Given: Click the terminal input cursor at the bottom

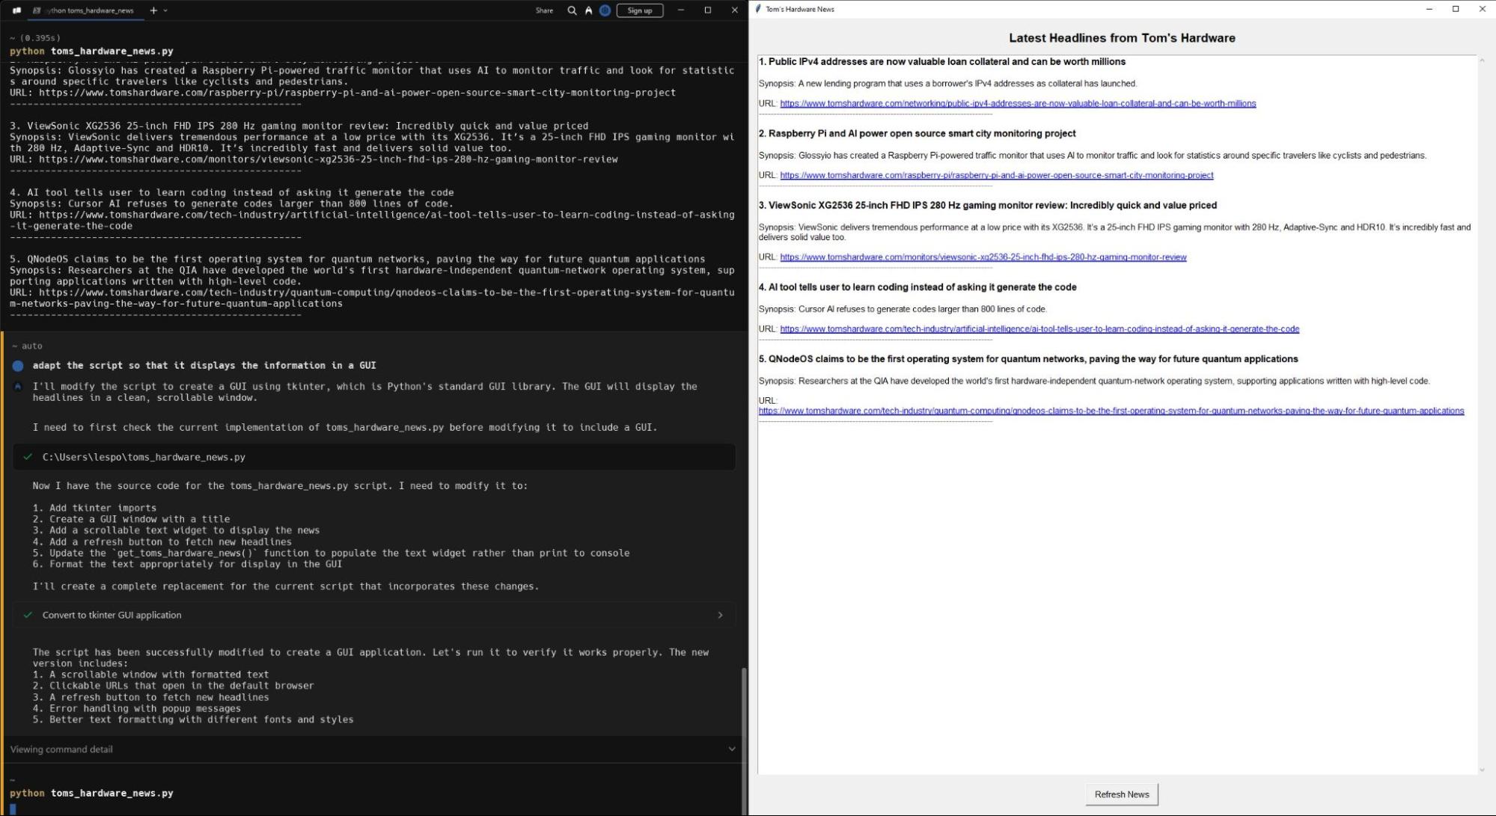Looking at the screenshot, I should coord(13,809).
